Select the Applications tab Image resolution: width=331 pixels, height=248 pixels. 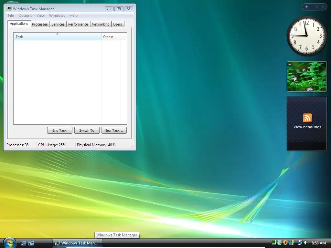point(19,24)
